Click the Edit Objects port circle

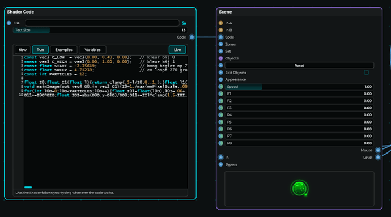coord(220,73)
